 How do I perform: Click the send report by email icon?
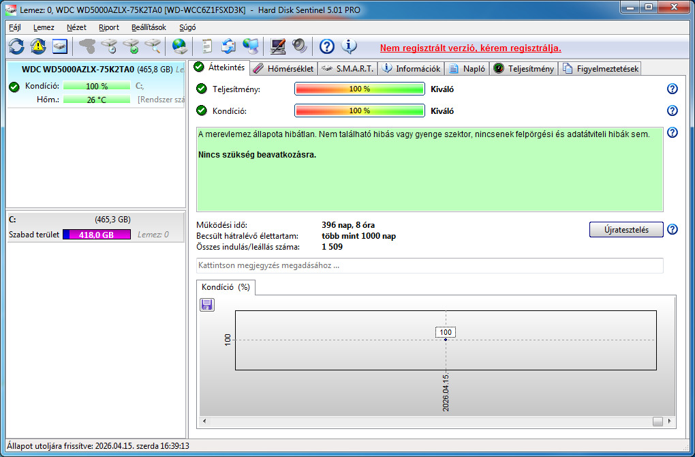coord(229,46)
